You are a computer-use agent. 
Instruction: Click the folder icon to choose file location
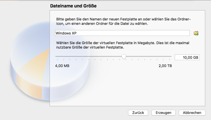click(196, 33)
